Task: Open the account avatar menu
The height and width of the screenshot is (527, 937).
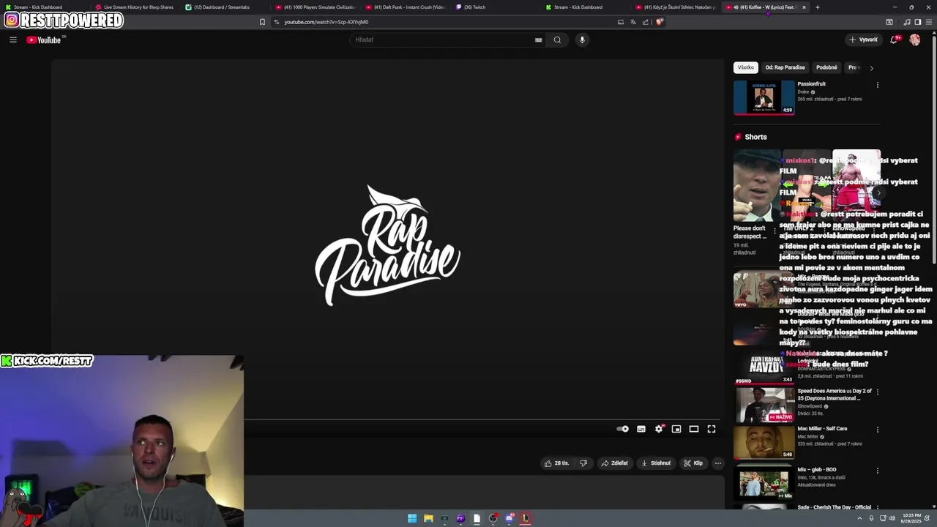Action: tap(914, 40)
